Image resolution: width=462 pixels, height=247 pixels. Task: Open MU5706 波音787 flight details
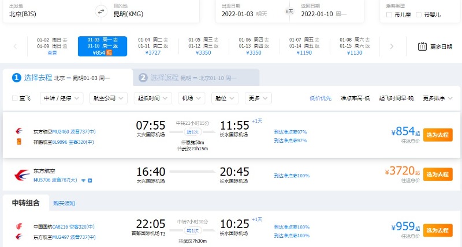[x=55, y=180]
